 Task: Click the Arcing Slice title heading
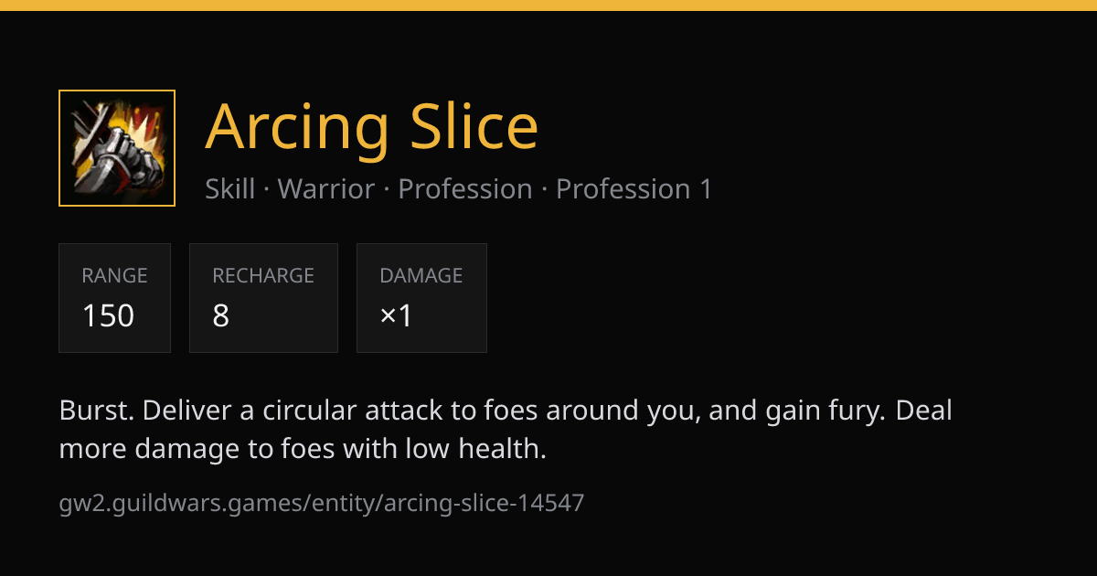pos(372,126)
